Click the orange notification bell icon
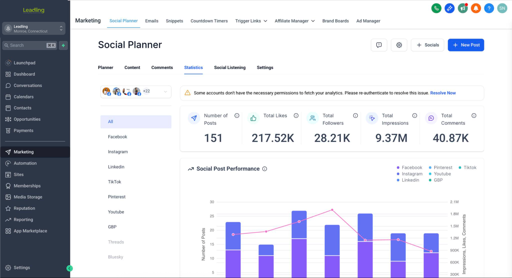Viewport: 512px width, 278px height. [x=476, y=8]
